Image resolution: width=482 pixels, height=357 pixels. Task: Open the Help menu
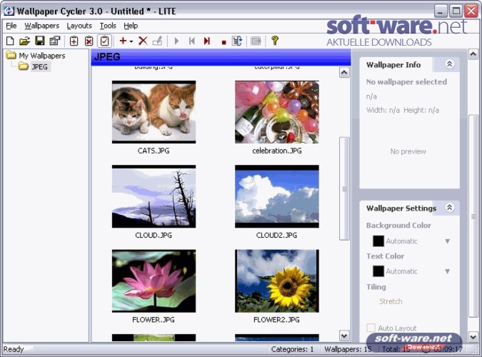pyautogui.click(x=131, y=26)
